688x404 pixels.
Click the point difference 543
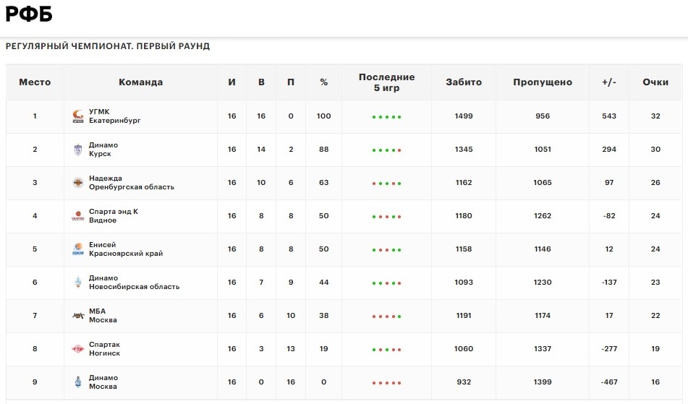(609, 116)
